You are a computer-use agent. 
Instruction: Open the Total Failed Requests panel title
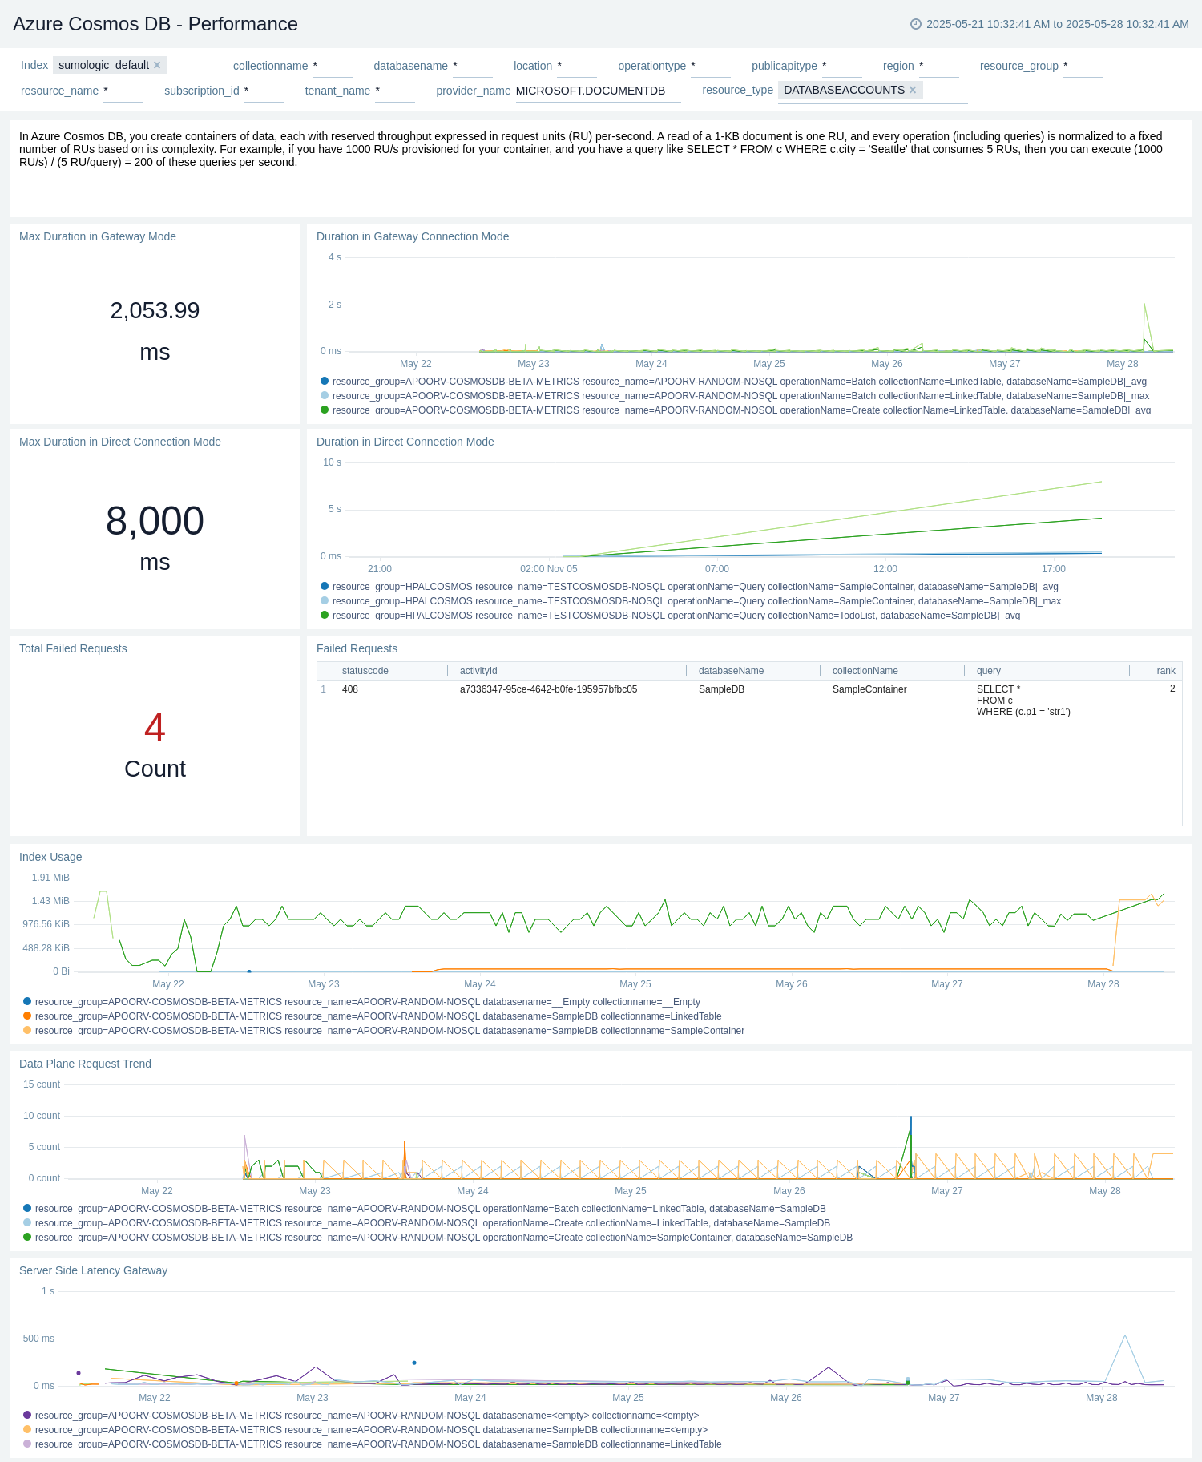pos(73,648)
